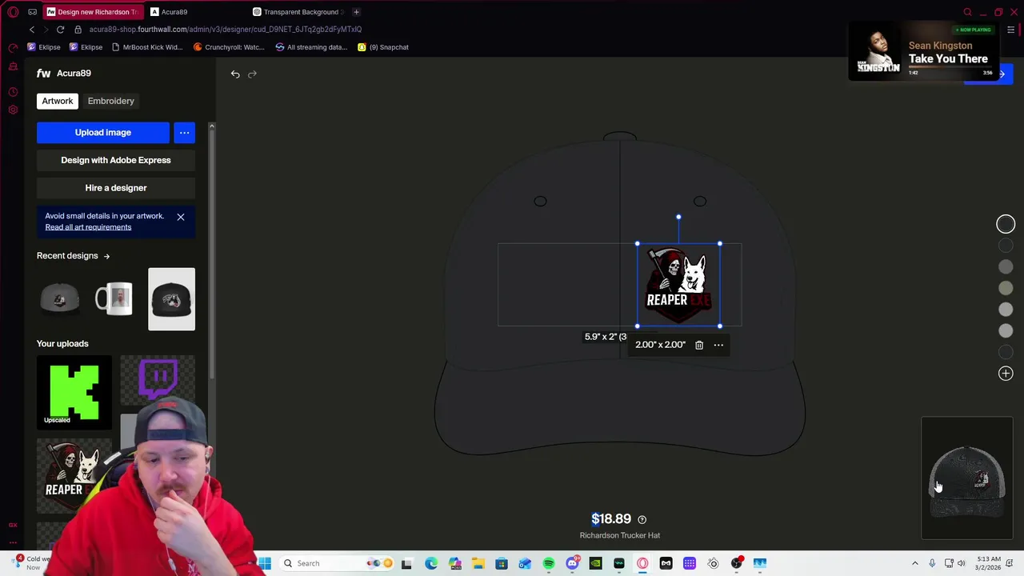Choose the mug recent design

click(x=114, y=299)
